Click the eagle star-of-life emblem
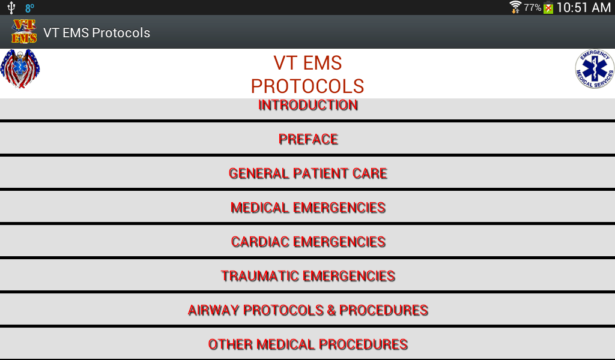615x360 pixels. (x=20, y=68)
